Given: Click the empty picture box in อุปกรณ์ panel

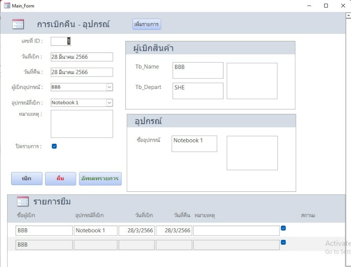Looking at the screenshot, I should pos(252,153).
